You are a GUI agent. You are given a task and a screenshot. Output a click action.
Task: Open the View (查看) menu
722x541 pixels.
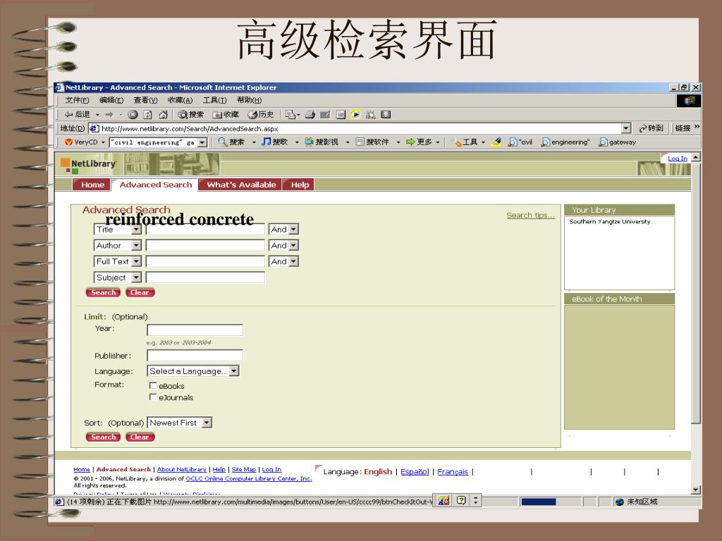145,100
